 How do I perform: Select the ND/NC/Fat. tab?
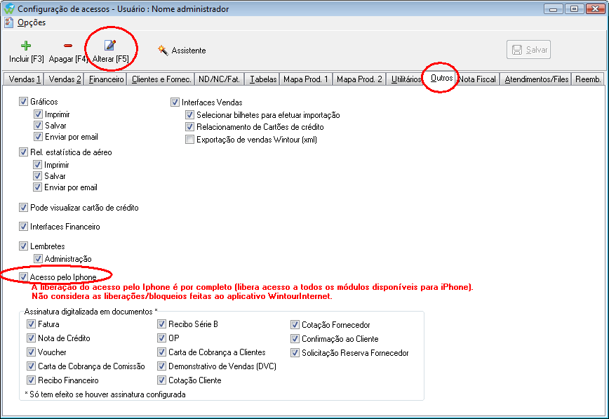219,79
